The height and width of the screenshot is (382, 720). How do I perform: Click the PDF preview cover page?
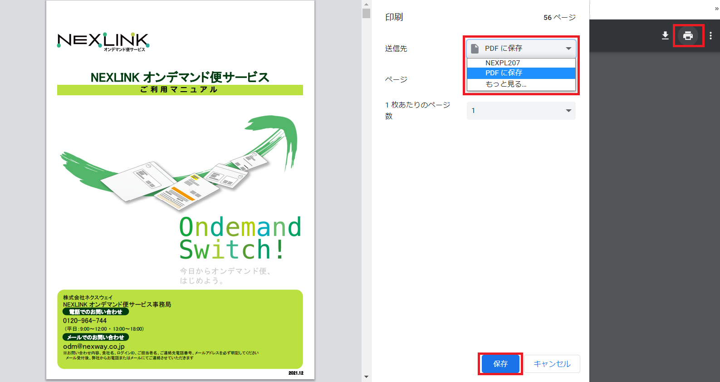click(180, 190)
